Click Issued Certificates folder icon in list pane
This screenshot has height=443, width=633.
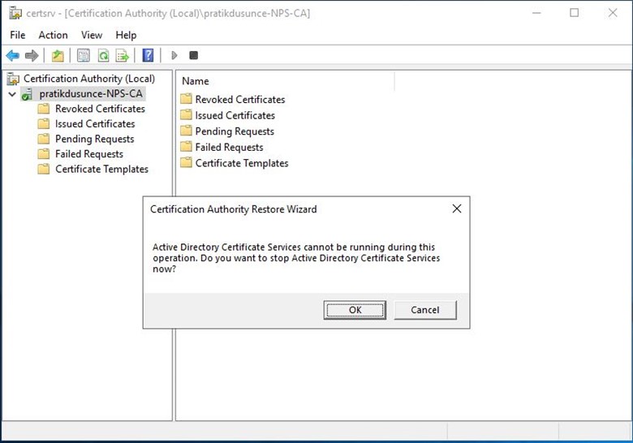[186, 115]
